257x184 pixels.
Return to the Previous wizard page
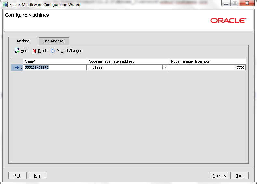pos(219,176)
